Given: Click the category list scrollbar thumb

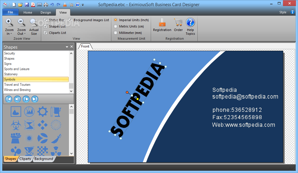Looking at the screenshot, I should (x=71, y=86).
